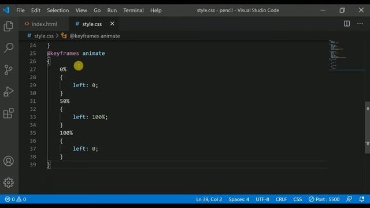The width and height of the screenshot is (370, 208).
Task: Click the vertical scrollbar of the editor
Action: (368, 127)
